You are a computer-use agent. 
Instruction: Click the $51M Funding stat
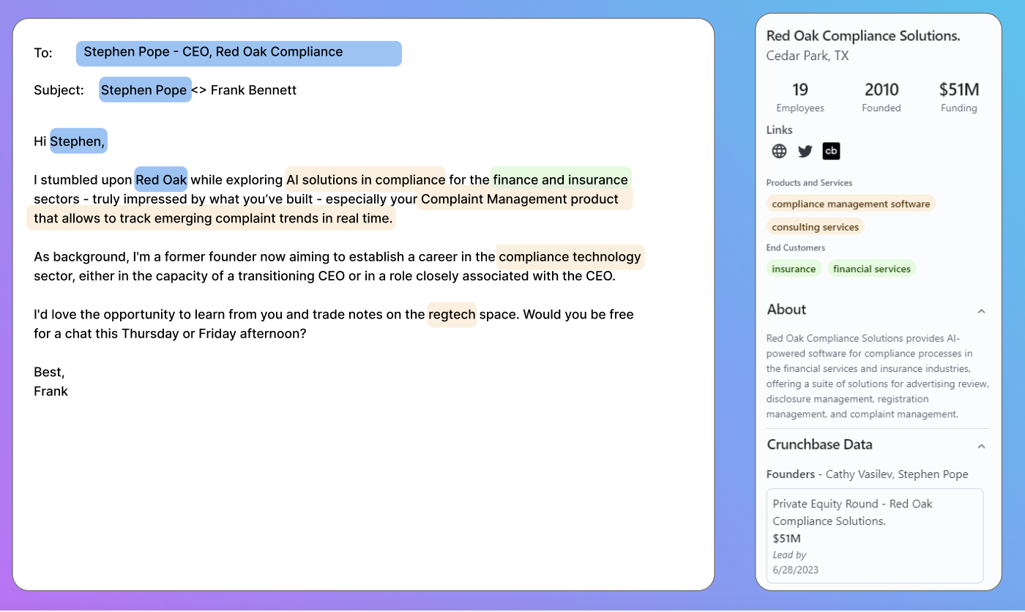tap(959, 97)
